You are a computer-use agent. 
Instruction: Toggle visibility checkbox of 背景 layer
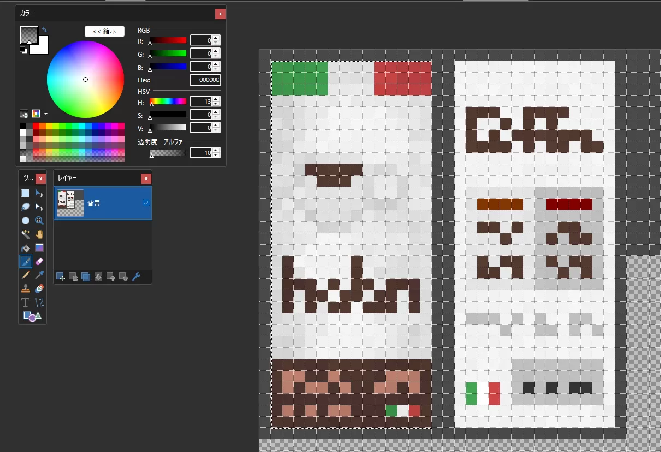point(146,203)
